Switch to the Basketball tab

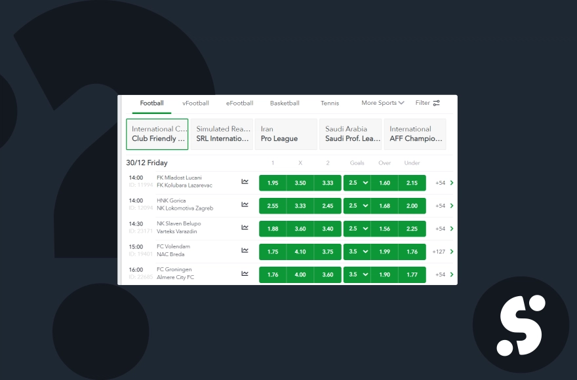coord(285,103)
